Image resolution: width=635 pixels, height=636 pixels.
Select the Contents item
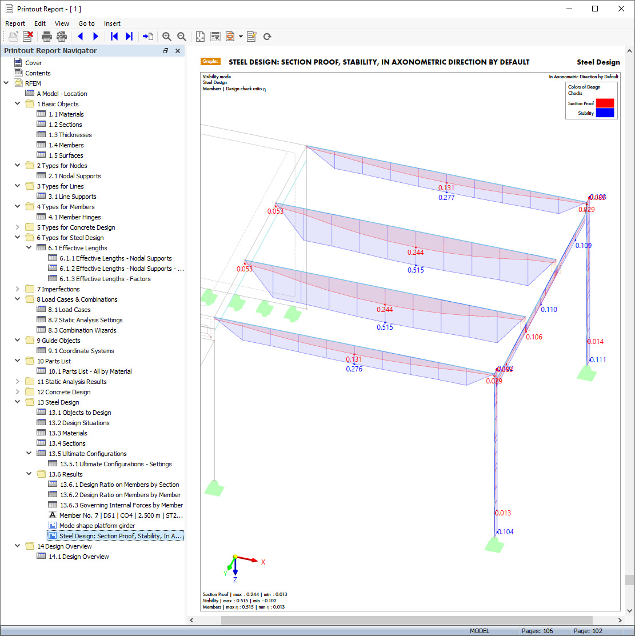pos(38,73)
